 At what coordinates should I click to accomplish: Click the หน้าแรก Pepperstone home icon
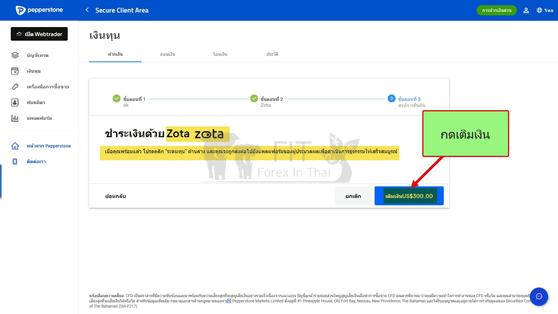pyautogui.click(x=15, y=146)
